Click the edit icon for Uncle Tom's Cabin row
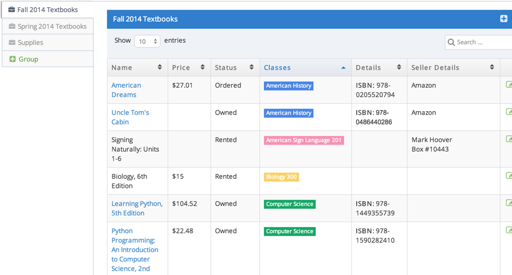 click(509, 112)
